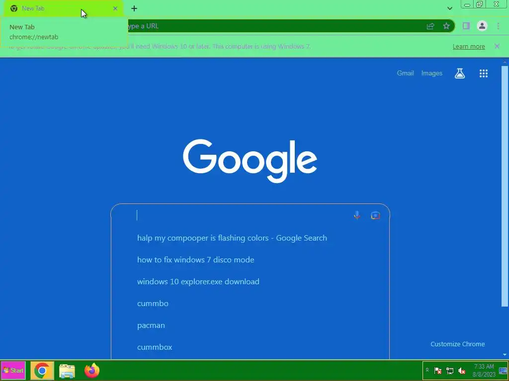Open network status tray icon

click(x=449, y=371)
